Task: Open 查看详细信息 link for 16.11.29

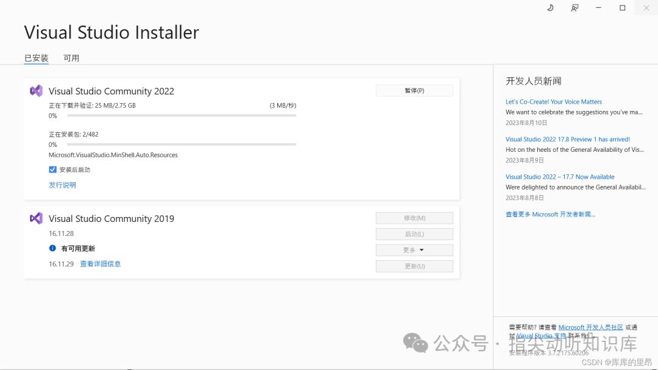Action: tap(101, 264)
